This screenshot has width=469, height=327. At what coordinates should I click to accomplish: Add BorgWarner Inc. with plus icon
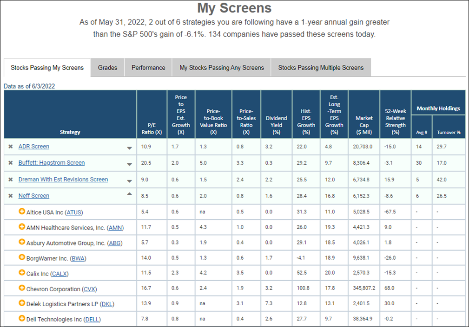pyautogui.click(x=22, y=257)
